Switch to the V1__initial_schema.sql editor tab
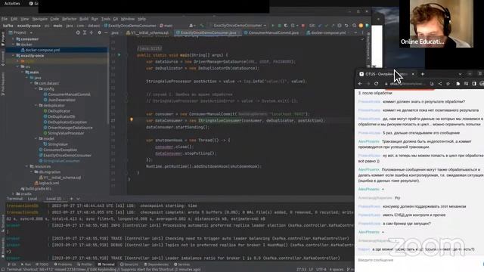This screenshot has width=484, height=272. 147,32
